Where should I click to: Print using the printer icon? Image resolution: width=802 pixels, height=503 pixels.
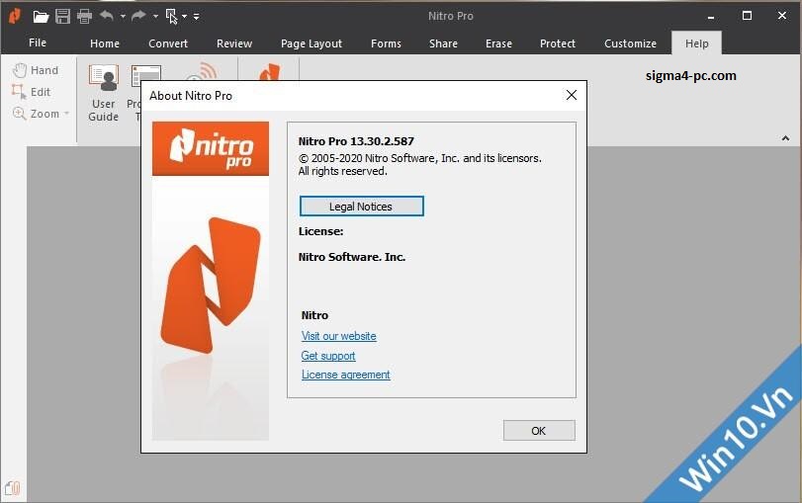tap(84, 17)
